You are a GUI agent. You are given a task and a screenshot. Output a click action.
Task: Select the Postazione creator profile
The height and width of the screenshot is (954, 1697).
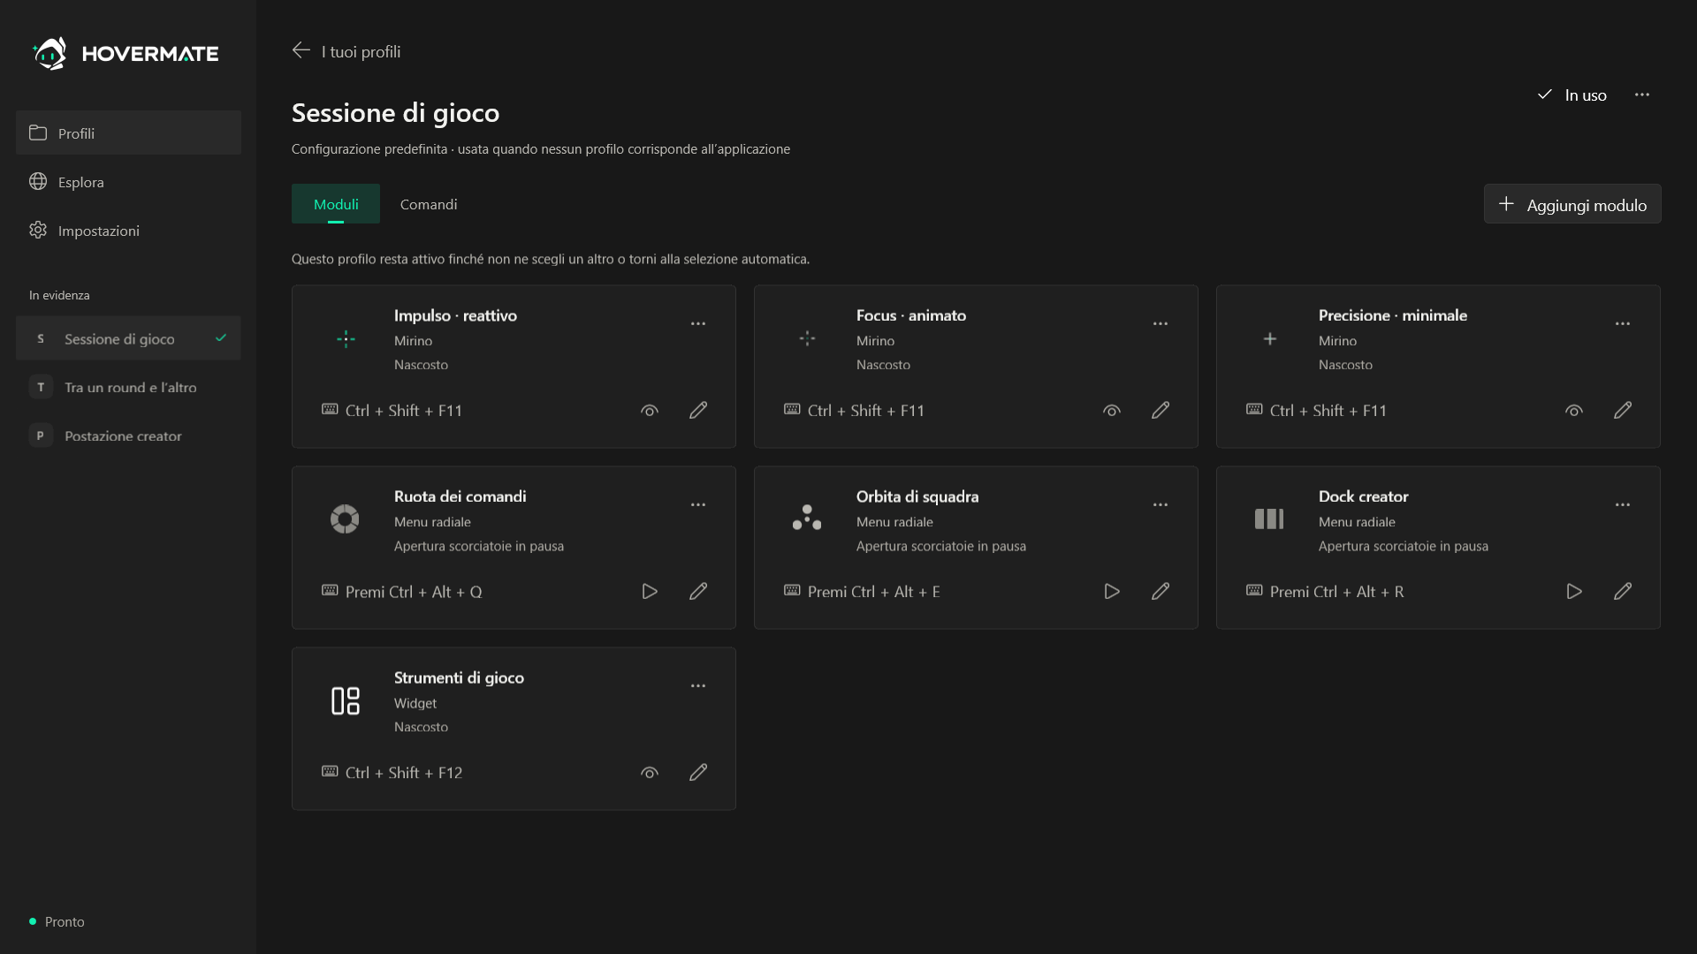pos(128,435)
